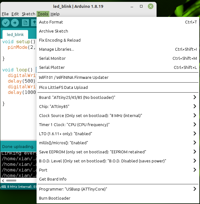Click Burn Bootloader
The height and width of the screenshot is (204, 200).
pyautogui.click(x=118, y=198)
